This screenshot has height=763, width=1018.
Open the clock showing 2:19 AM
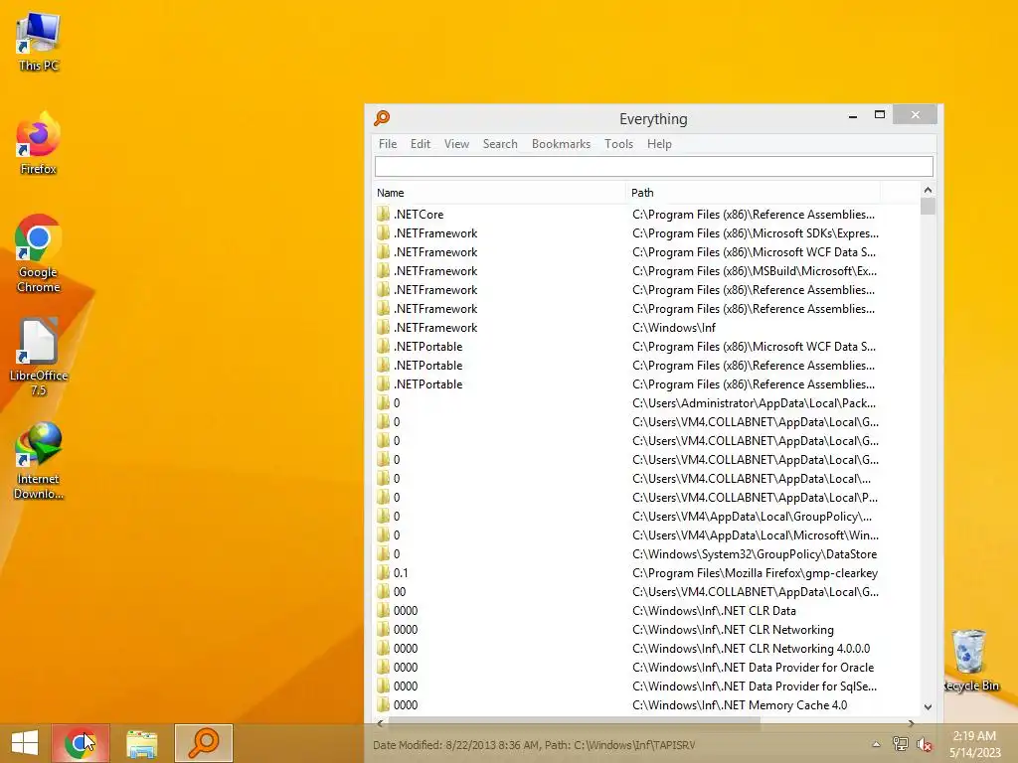click(x=974, y=744)
